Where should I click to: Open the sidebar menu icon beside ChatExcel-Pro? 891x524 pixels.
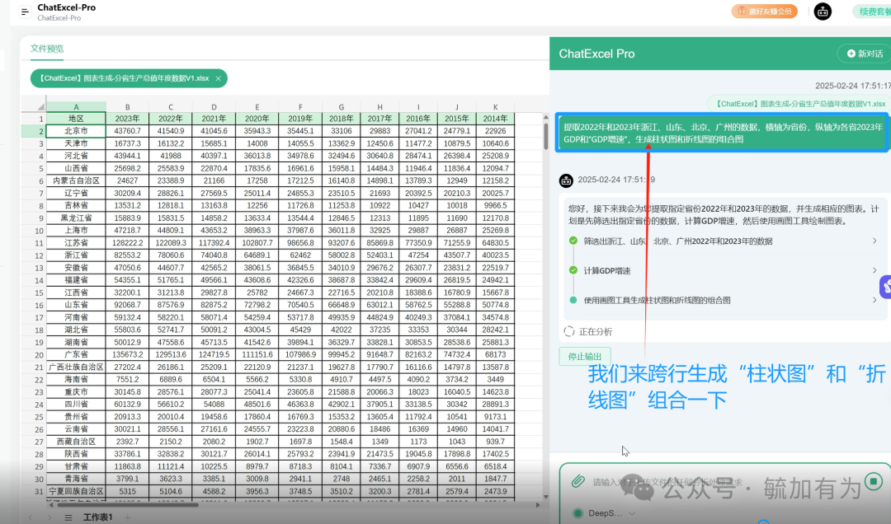(25, 12)
